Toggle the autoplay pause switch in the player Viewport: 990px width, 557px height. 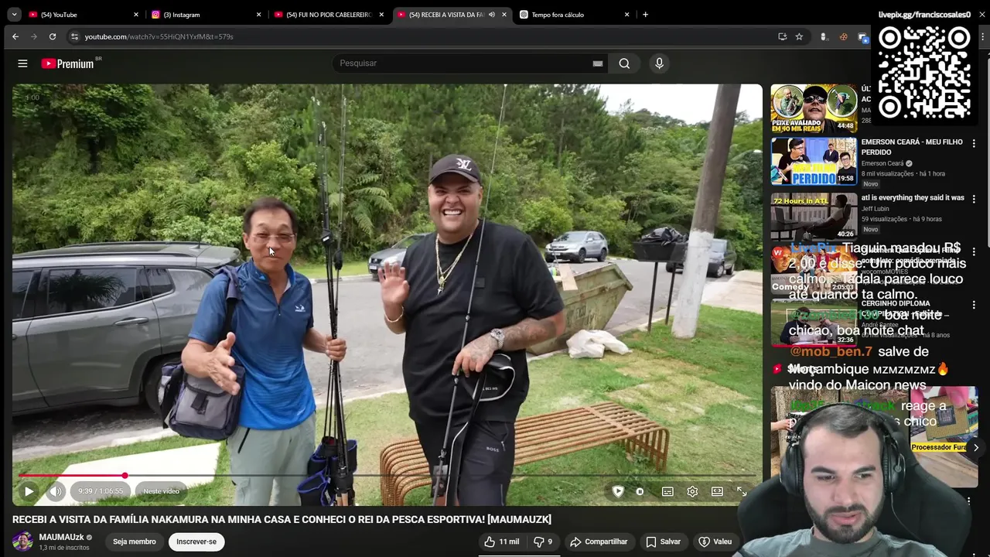pos(640,491)
